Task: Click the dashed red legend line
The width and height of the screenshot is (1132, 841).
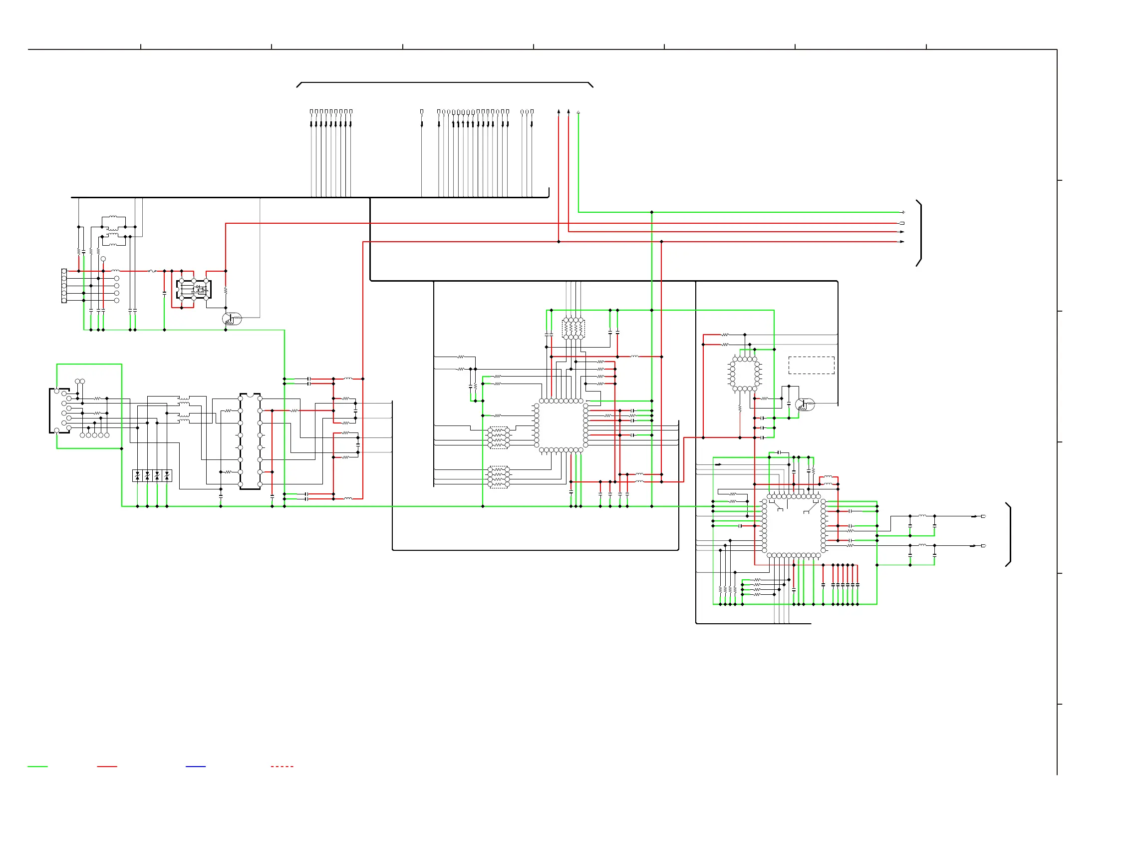Action: pos(282,766)
